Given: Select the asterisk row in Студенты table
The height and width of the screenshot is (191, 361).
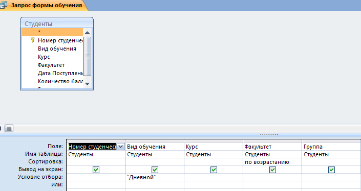Looking at the screenshot, I should coord(52,32).
